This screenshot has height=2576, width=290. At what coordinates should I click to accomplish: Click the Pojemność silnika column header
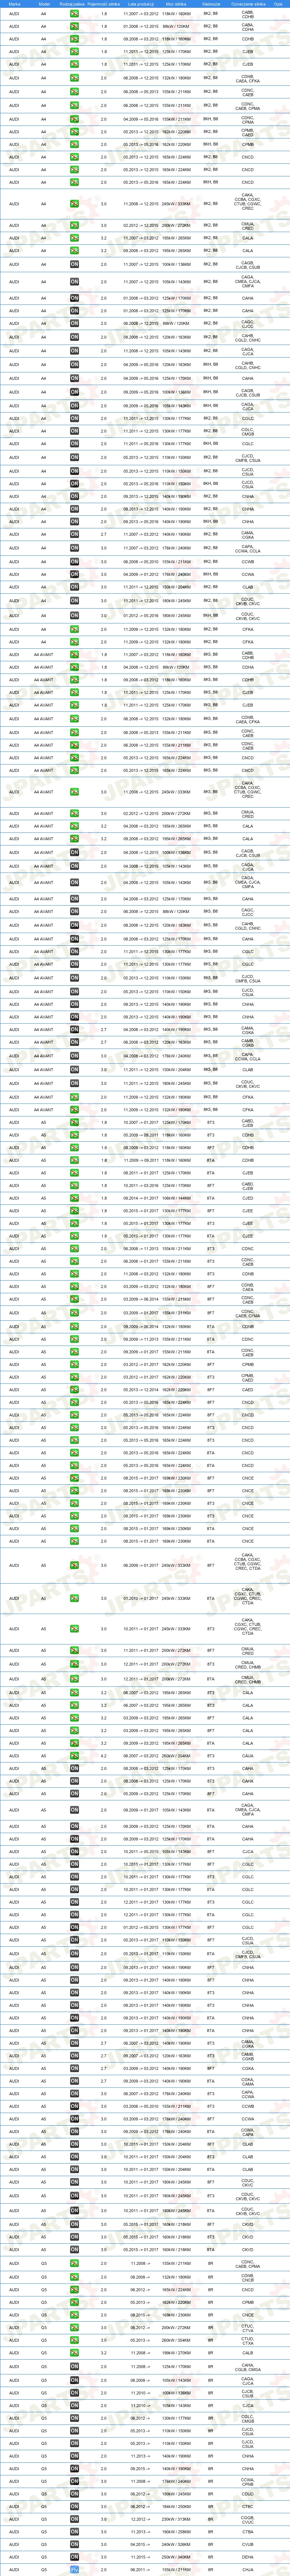(104, 4)
